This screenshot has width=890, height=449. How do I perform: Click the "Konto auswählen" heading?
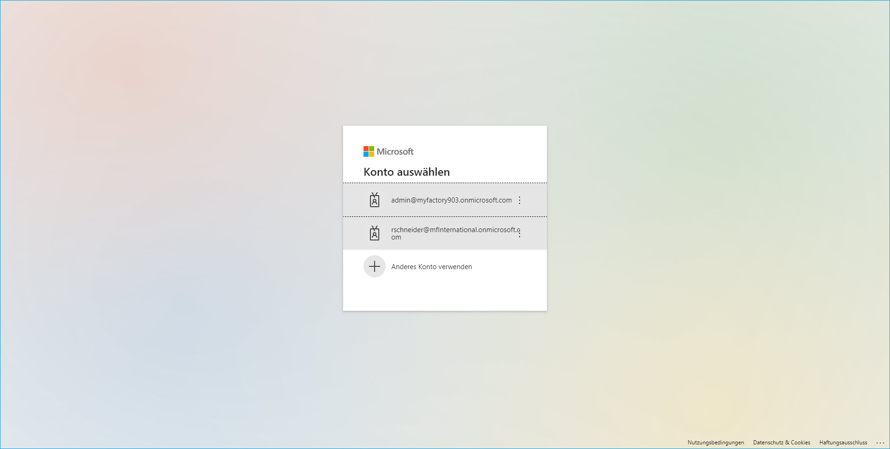(407, 172)
